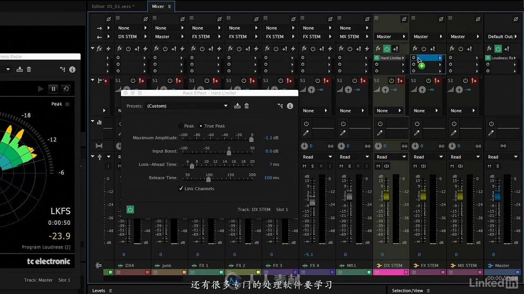Screen dimensions: 524x294
Task: Collapse the EQ section triangle
Action: click(x=93, y=122)
